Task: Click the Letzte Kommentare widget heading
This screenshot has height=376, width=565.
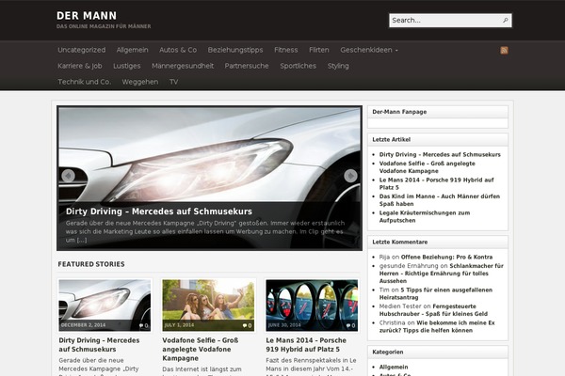Action: (400, 243)
